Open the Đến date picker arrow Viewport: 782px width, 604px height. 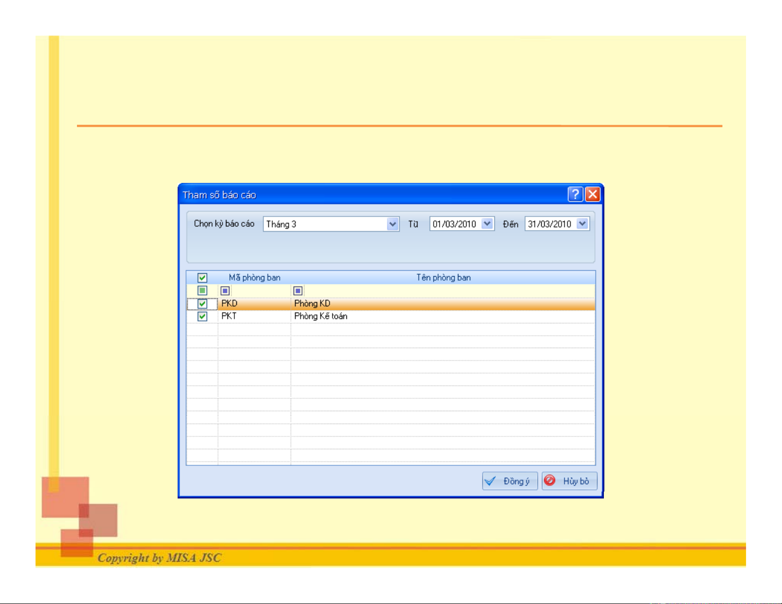(x=583, y=224)
